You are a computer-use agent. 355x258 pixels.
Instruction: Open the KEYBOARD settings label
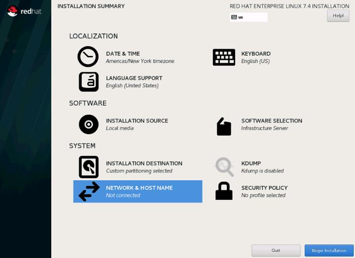(256, 54)
